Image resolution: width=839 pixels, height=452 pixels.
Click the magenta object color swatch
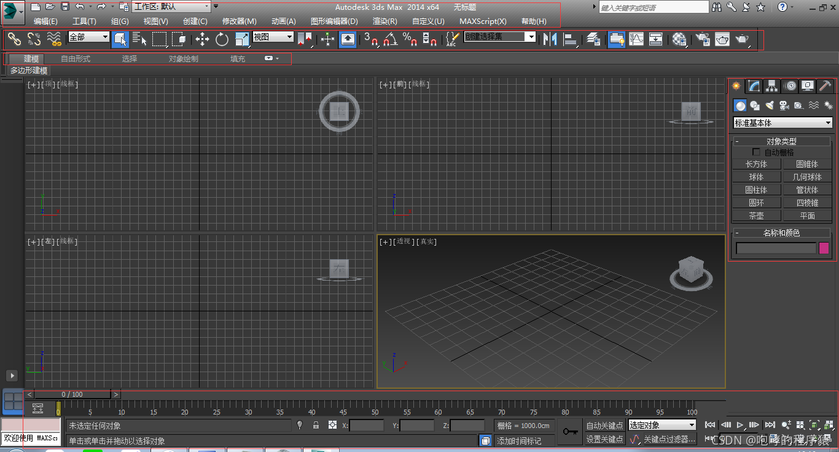point(824,248)
